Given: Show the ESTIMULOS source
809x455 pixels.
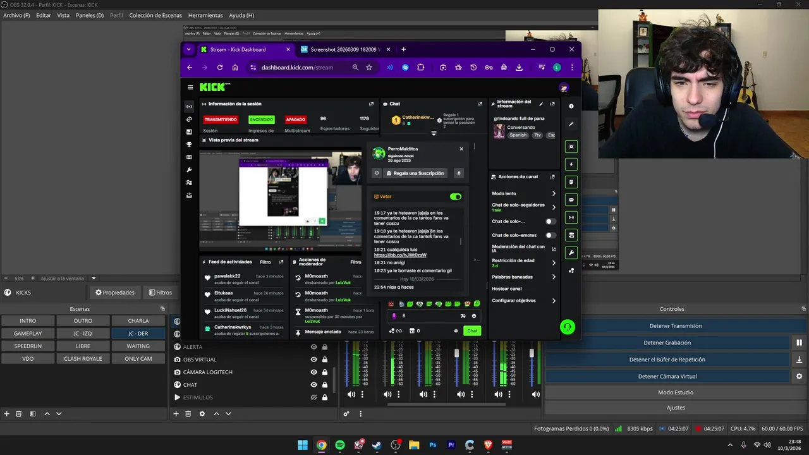Looking at the screenshot, I should [x=313, y=397].
